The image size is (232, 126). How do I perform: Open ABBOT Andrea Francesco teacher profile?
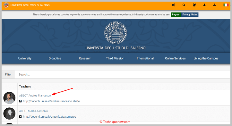(35, 95)
